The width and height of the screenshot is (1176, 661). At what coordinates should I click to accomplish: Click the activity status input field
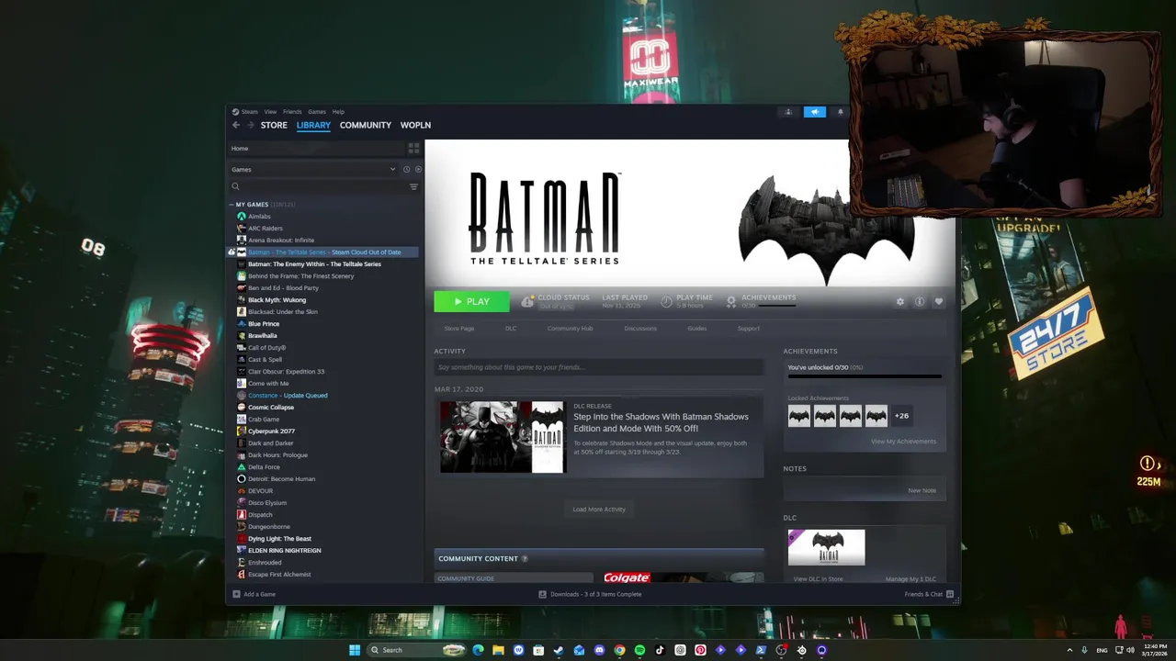(x=599, y=367)
